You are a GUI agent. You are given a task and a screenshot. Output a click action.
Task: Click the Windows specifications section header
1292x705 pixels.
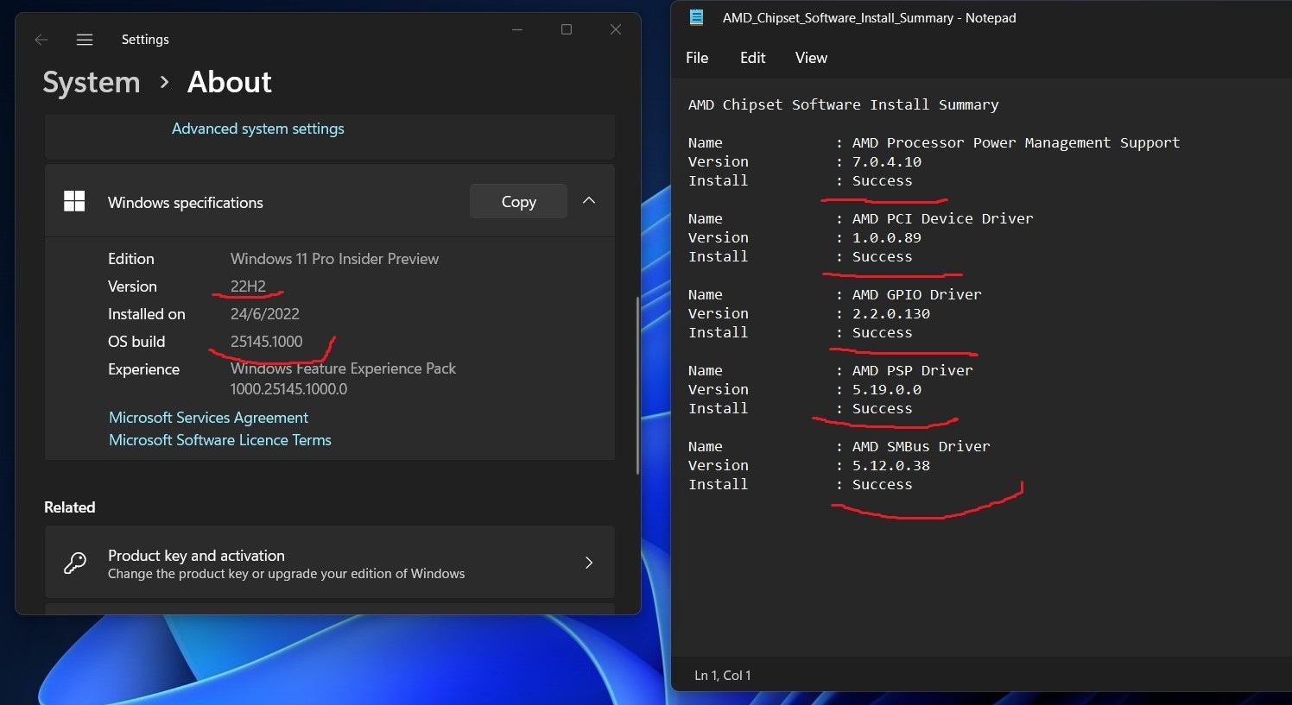329,201
